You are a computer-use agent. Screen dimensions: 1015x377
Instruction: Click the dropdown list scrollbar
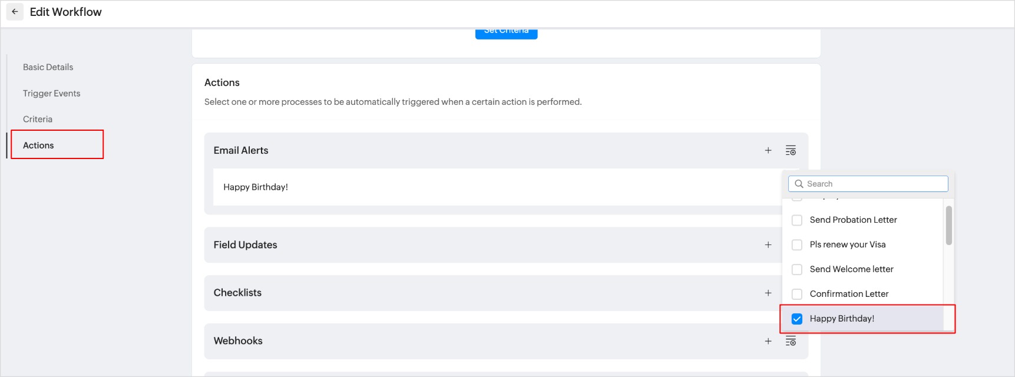click(x=948, y=226)
